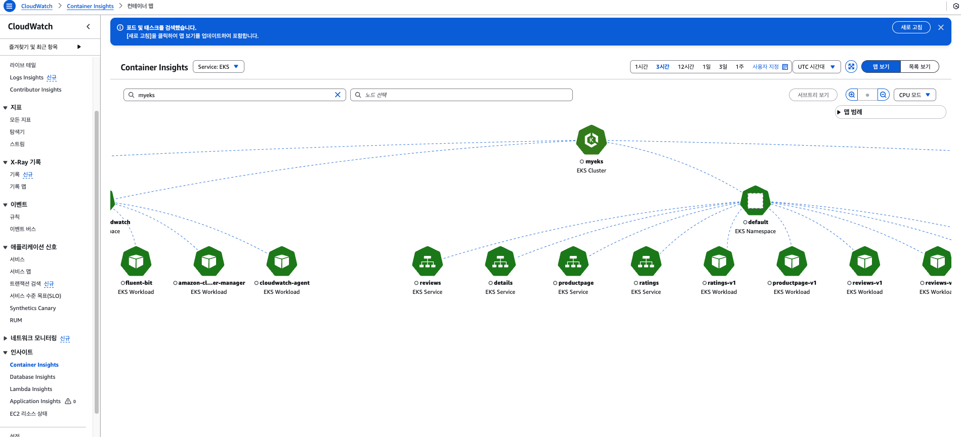Screen dimensions: 961x437
Task: Select the default EKS Namespace node icon
Action: point(755,201)
